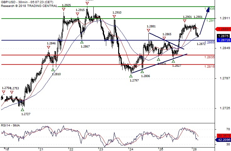Click date 28 on the time axis
Image resolution: width=231 pixels, height=151 pixels.
[x=195, y=149]
